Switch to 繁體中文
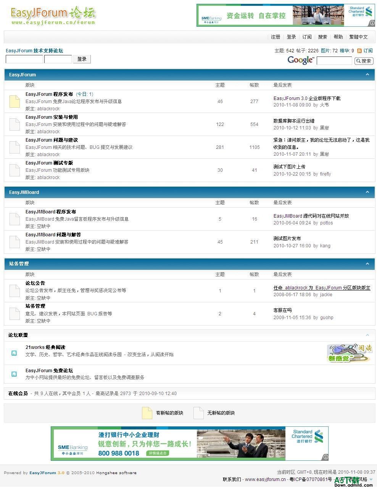Image resolution: width=377 pixels, height=489 pixels. pos(359,37)
